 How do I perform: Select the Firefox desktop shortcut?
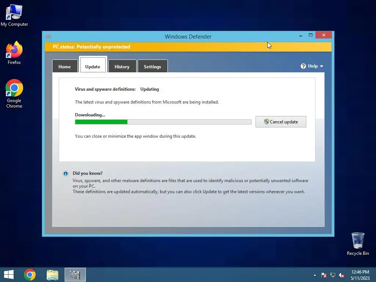point(14,53)
